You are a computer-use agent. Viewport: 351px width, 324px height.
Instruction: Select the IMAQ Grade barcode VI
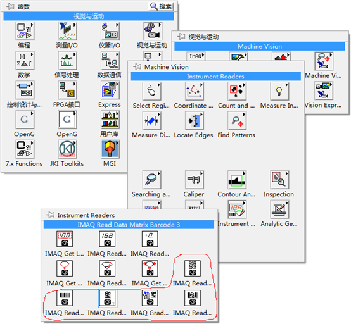(150, 298)
